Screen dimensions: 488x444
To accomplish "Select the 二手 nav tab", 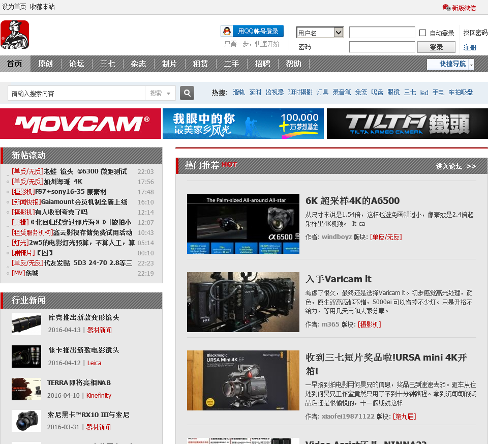I will (x=232, y=64).
